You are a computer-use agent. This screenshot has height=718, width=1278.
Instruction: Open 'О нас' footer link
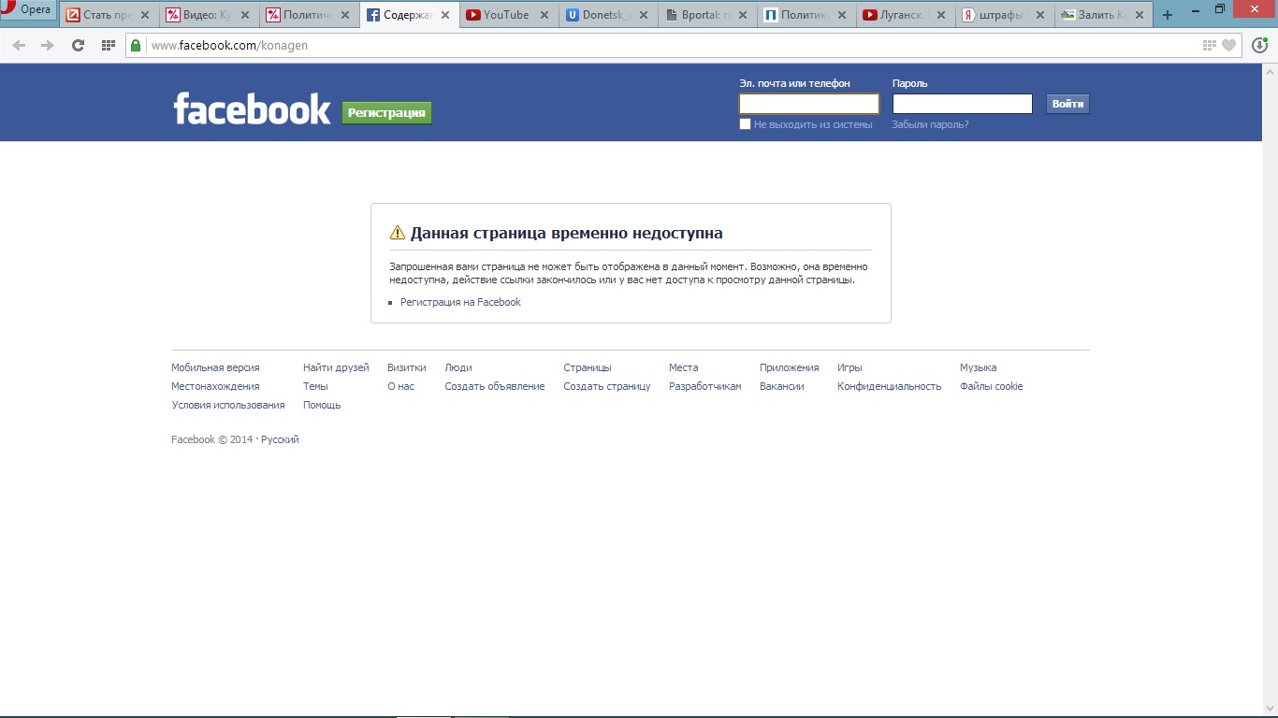(400, 386)
